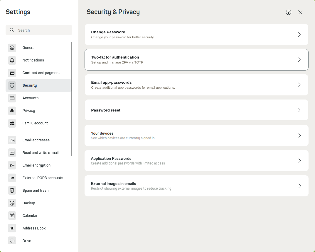
Task: Go to Email encryption settings
Action: [x=36, y=165]
